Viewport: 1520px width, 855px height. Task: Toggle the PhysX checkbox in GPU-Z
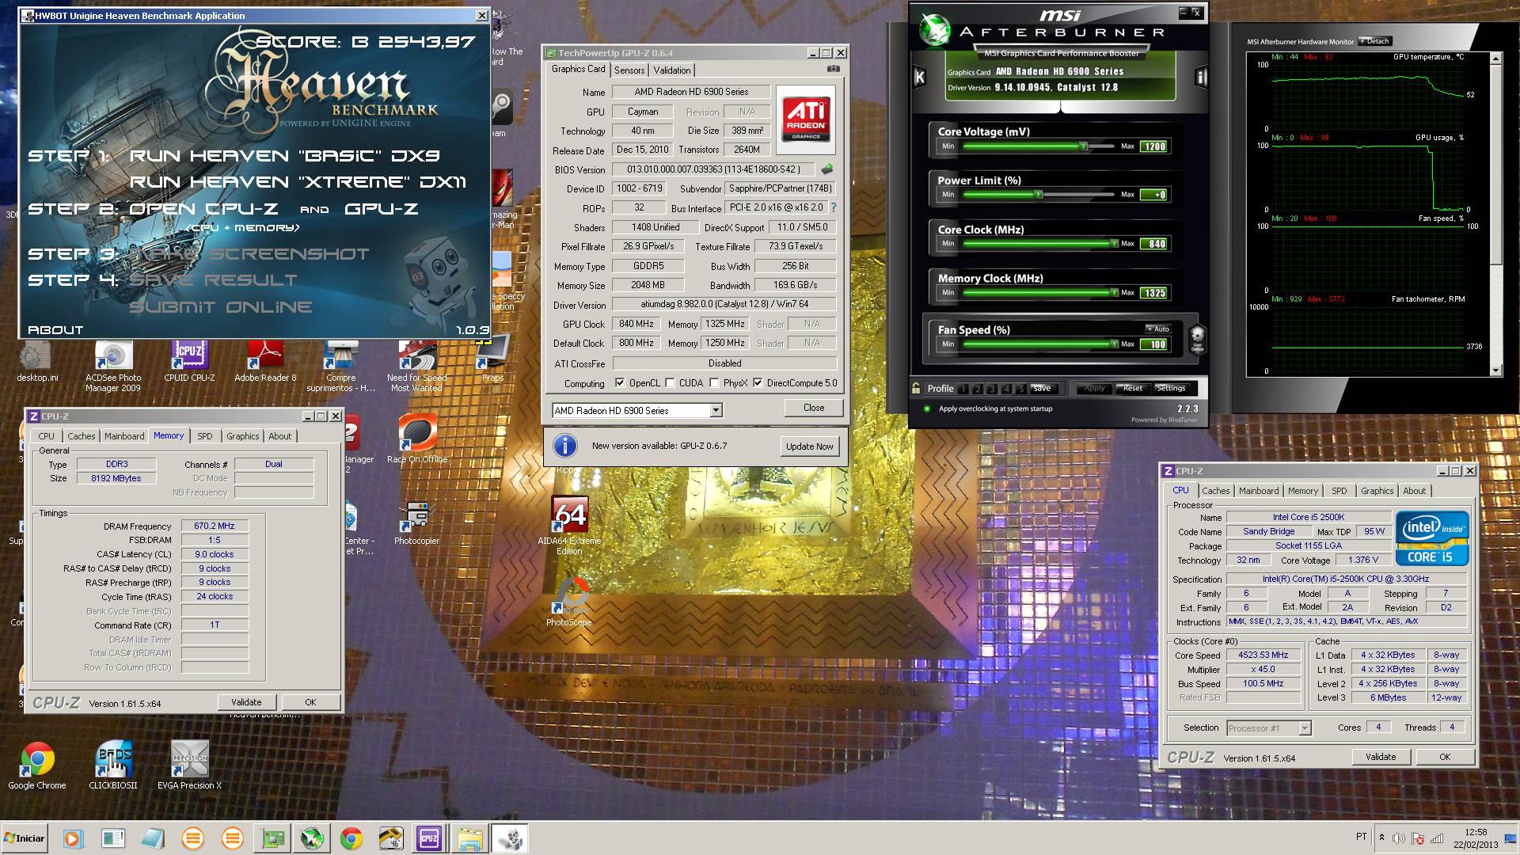pyautogui.click(x=715, y=383)
